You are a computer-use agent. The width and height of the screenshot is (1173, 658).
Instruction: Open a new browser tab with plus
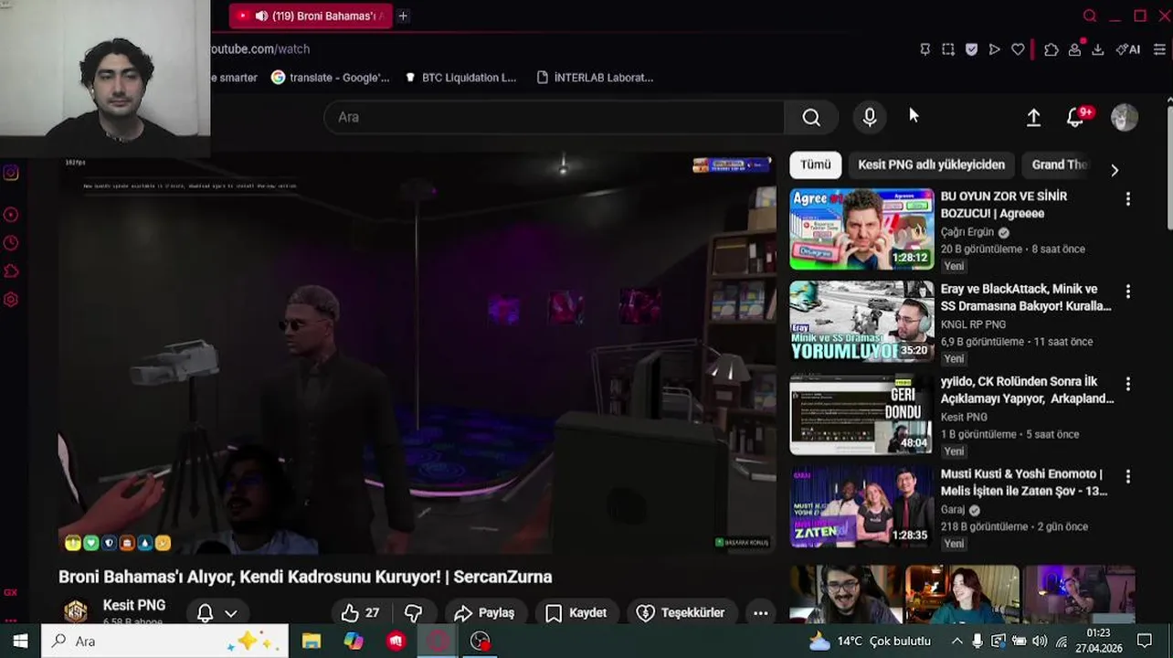point(403,16)
